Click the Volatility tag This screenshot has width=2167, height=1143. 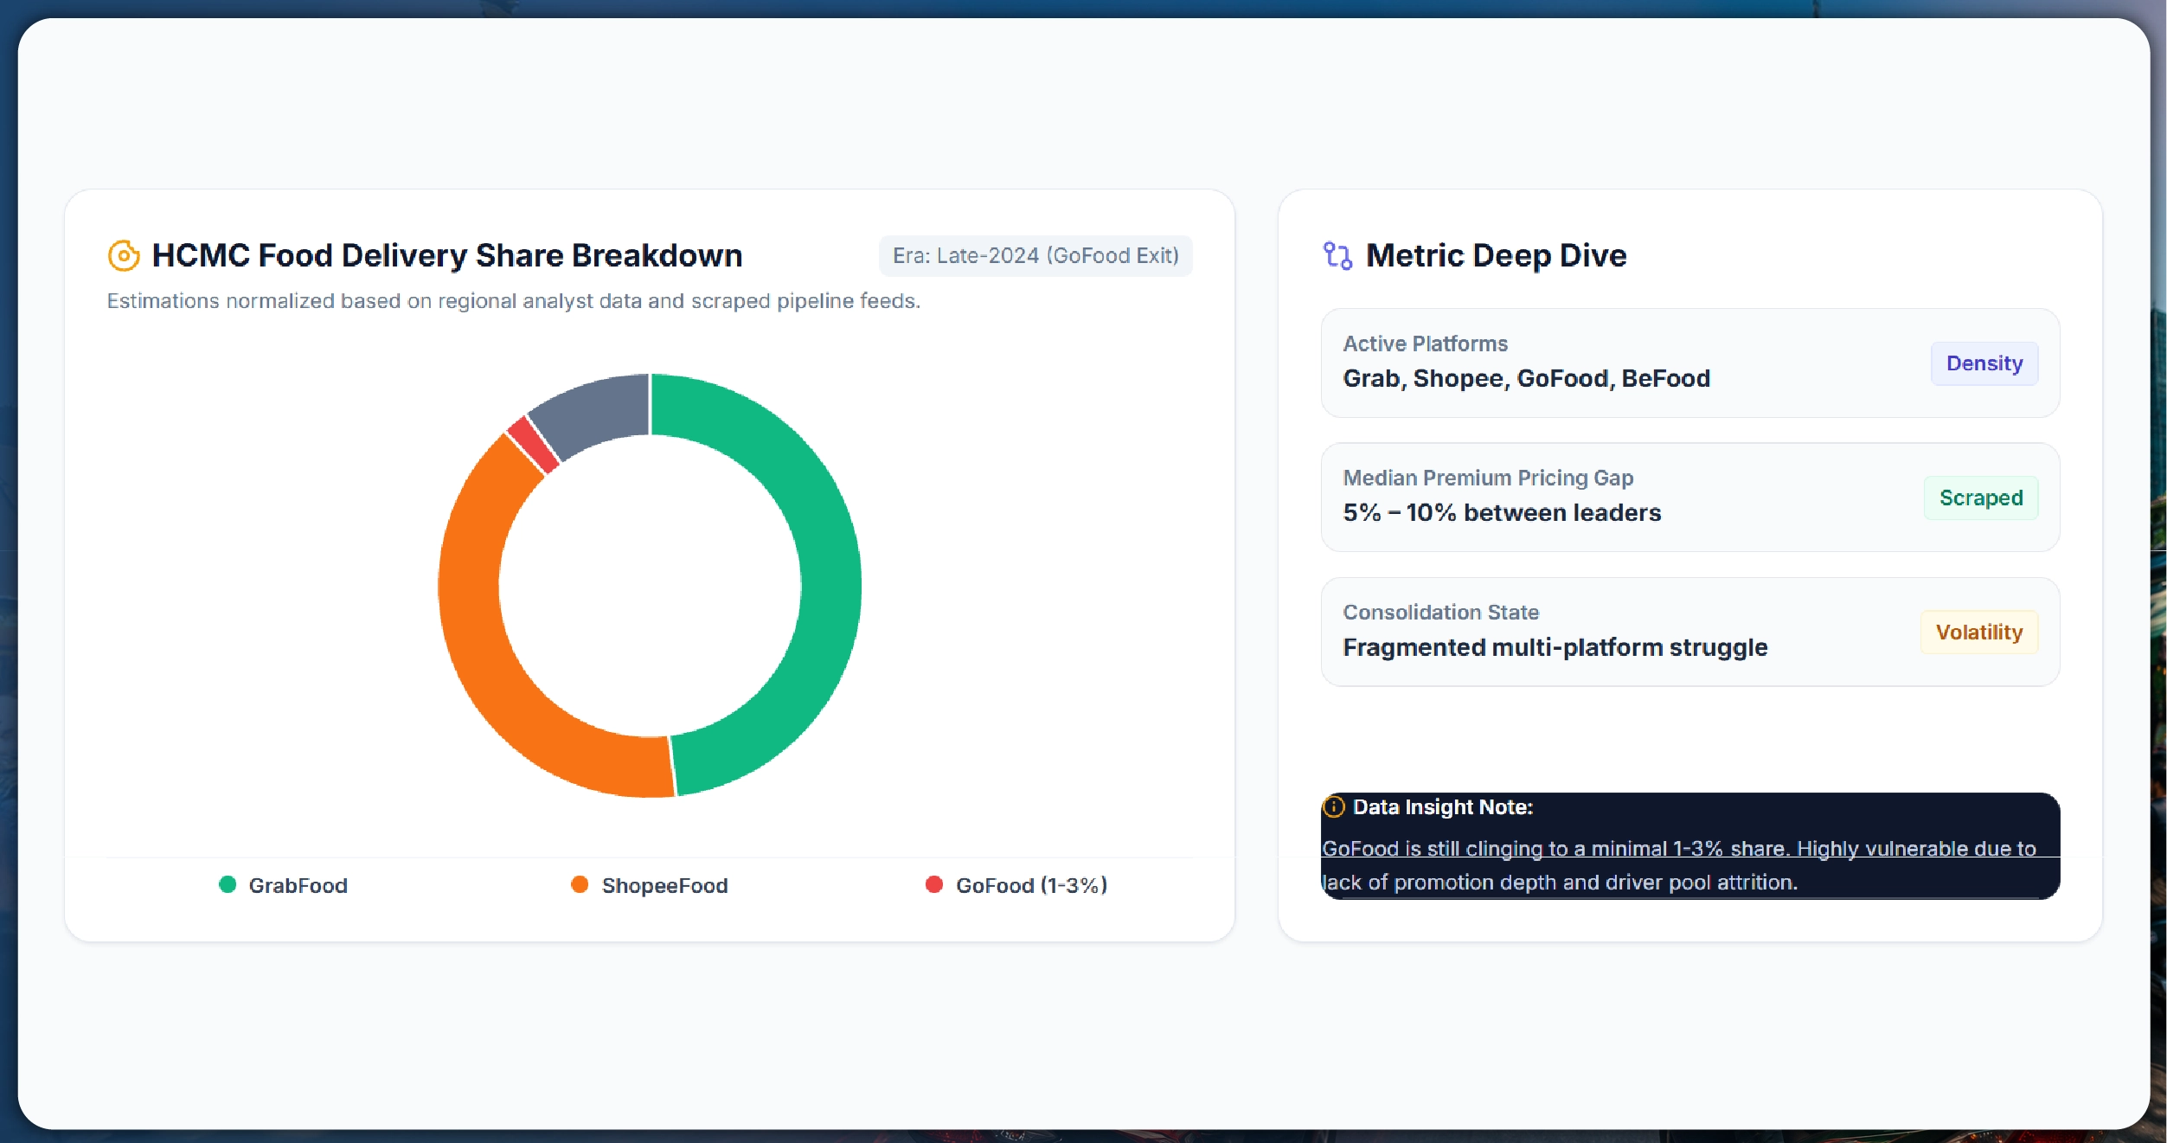tap(1979, 633)
